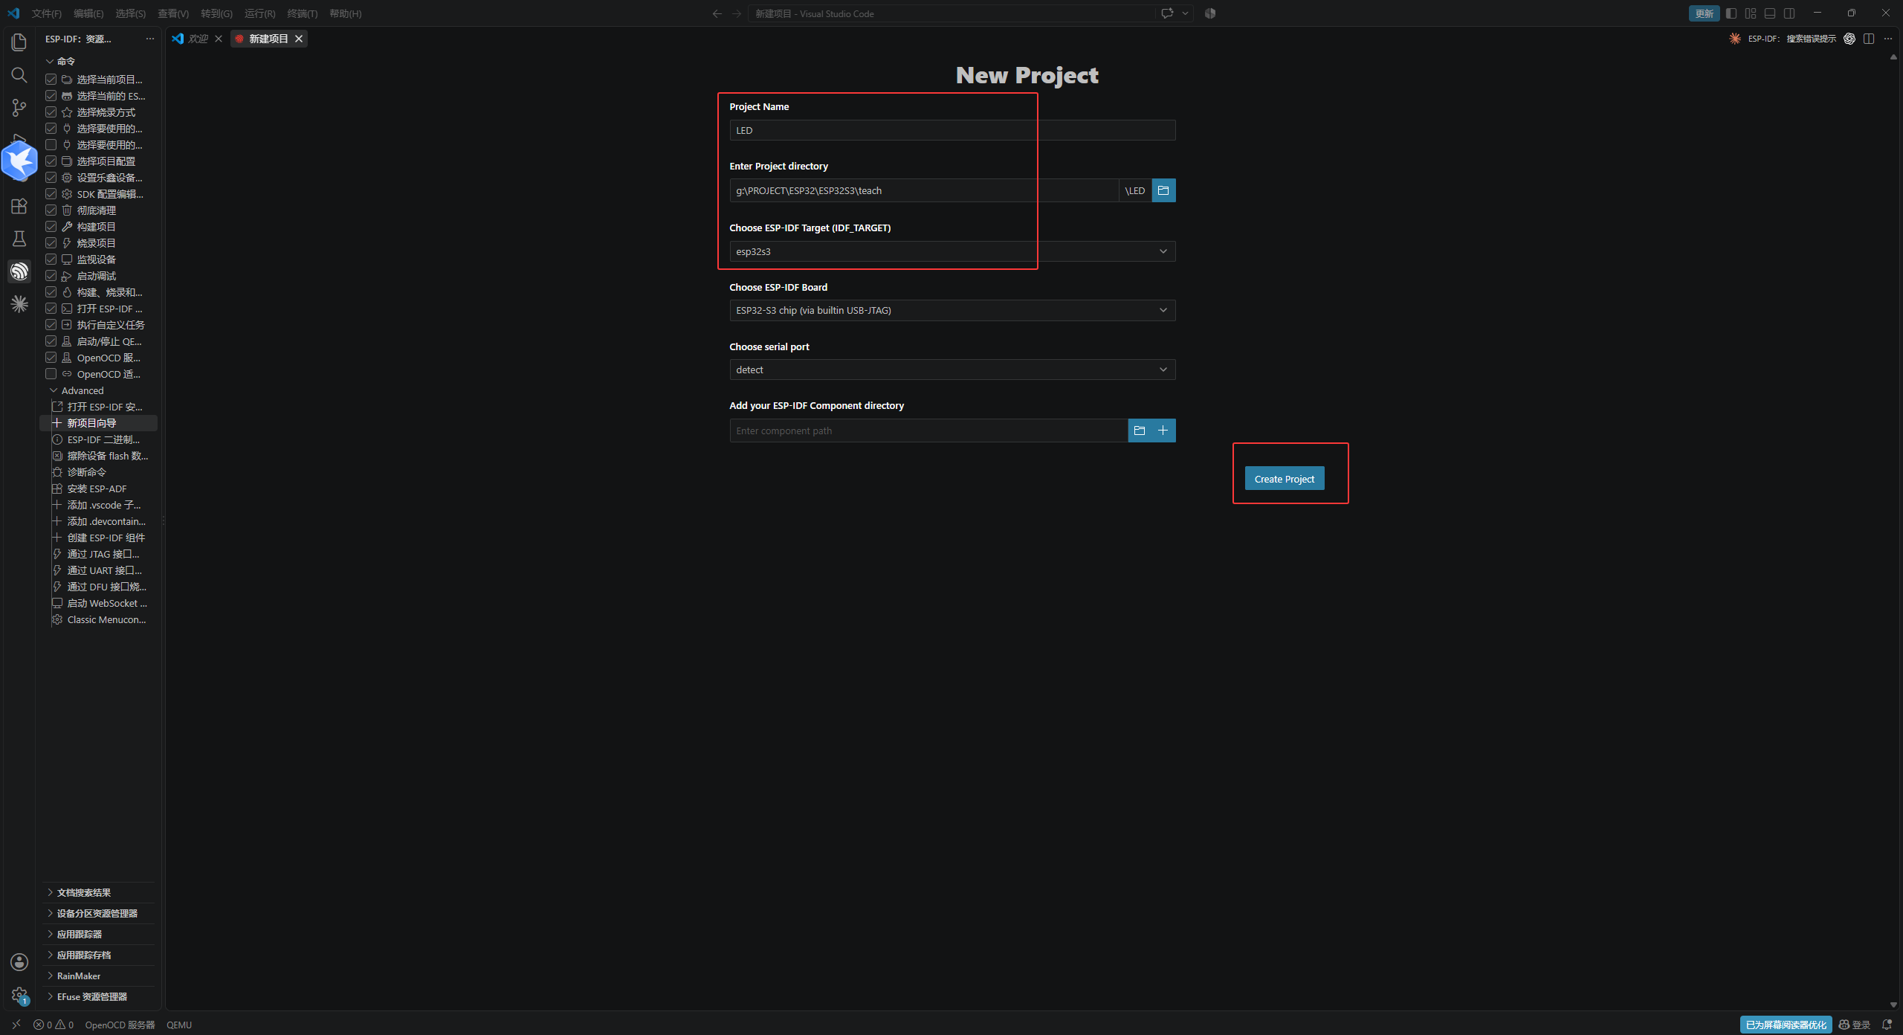Click the 更新 update button

click(x=1704, y=13)
